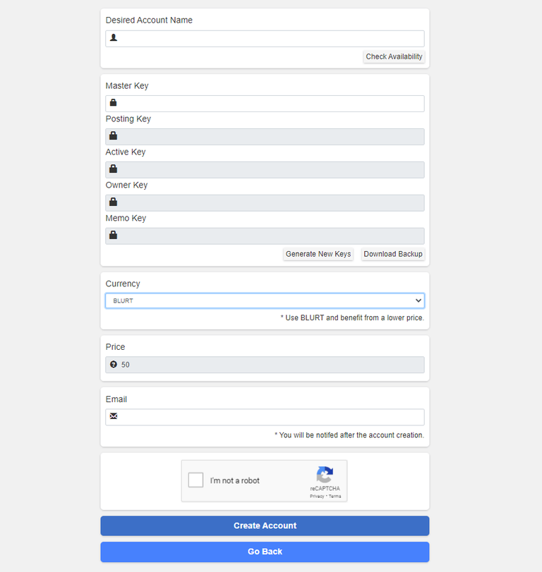Check the I'm not a robot checkbox
This screenshot has height=572, width=542.
195,480
